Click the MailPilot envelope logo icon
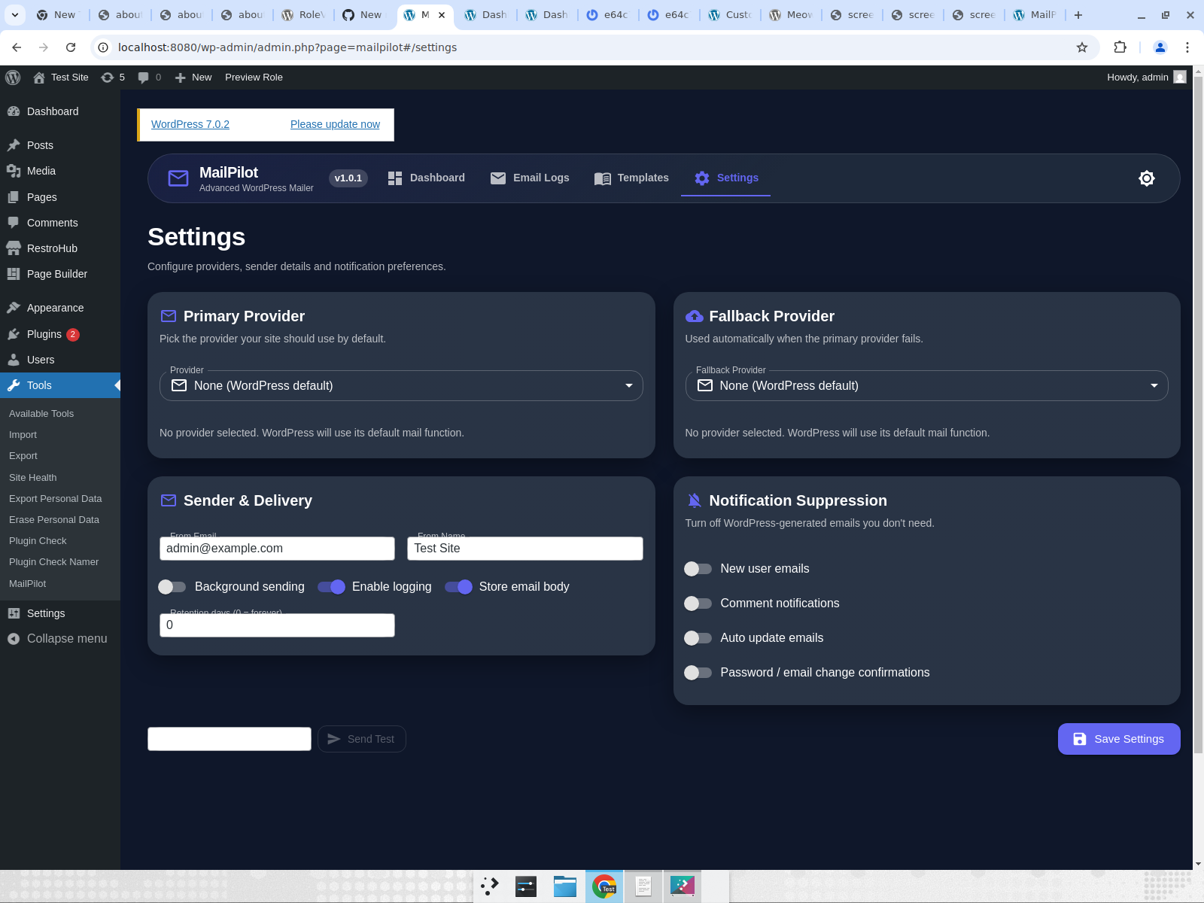This screenshot has height=903, width=1204. click(178, 178)
